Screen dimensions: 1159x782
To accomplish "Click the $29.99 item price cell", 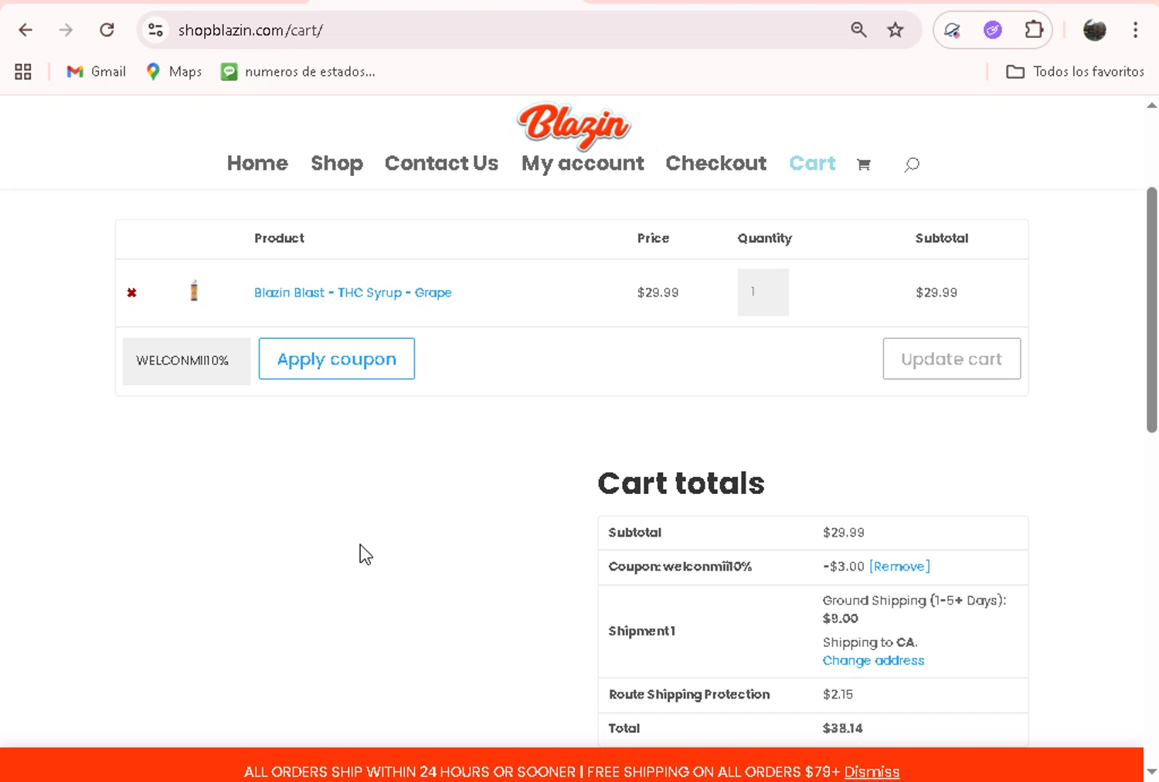I will 658,293.
